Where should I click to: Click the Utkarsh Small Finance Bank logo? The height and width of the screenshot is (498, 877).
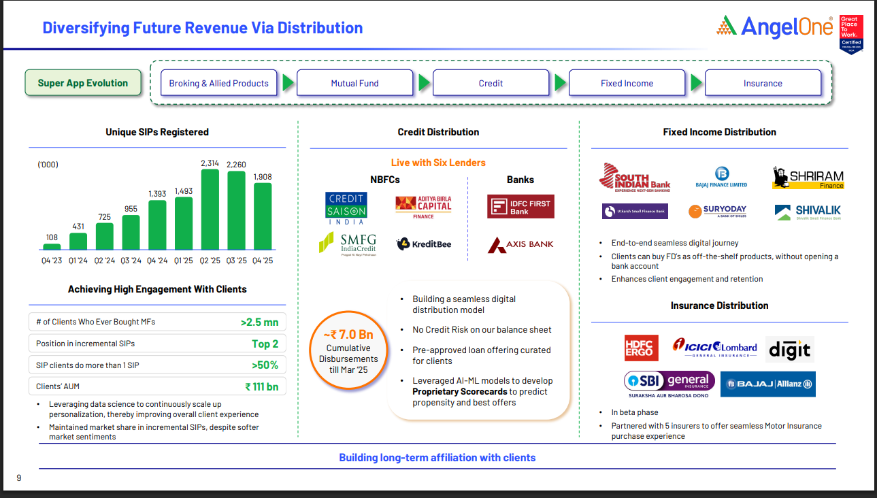[x=635, y=212]
